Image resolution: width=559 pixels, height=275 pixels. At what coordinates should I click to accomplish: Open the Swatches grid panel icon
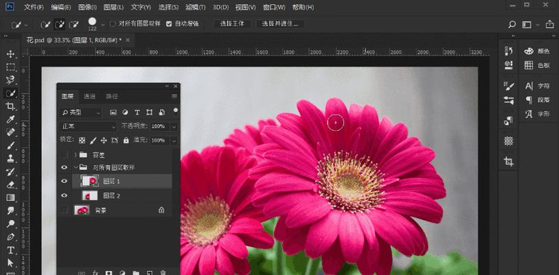click(x=529, y=65)
